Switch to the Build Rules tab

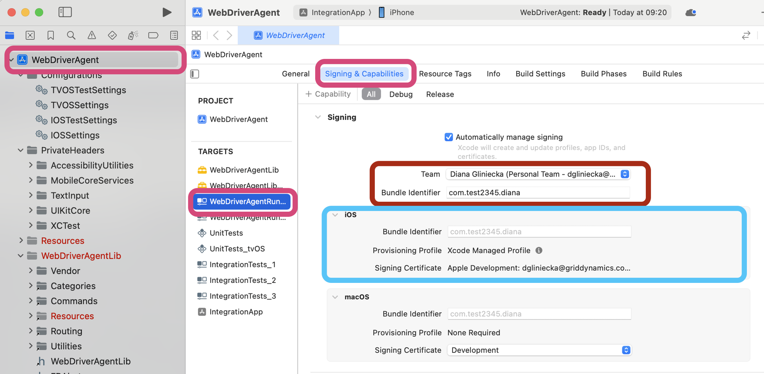point(662,74)
